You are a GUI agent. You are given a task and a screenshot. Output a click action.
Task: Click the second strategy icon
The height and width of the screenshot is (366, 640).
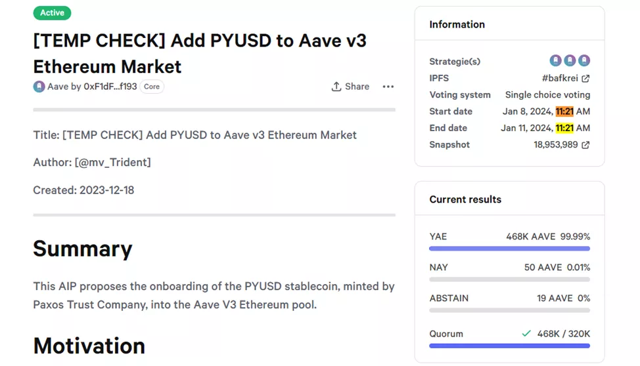(x=570, y=61)
